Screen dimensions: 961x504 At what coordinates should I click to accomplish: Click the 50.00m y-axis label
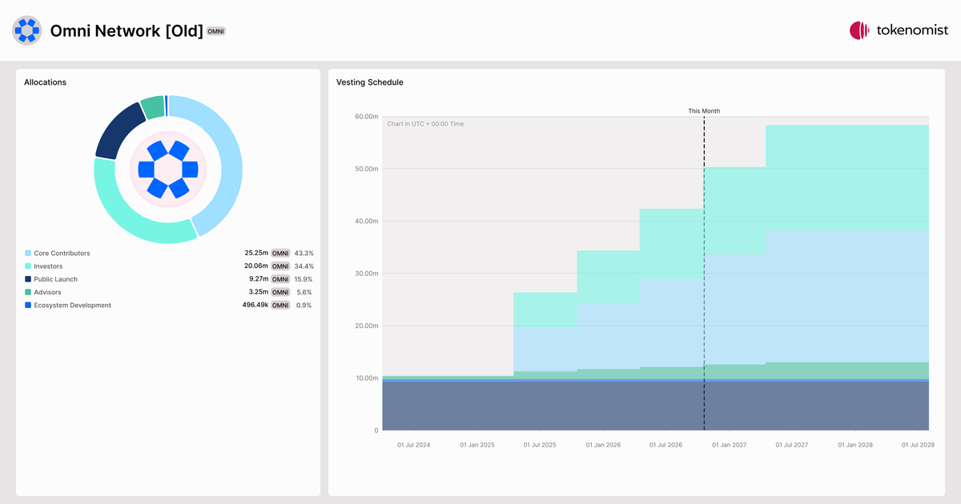366,169
